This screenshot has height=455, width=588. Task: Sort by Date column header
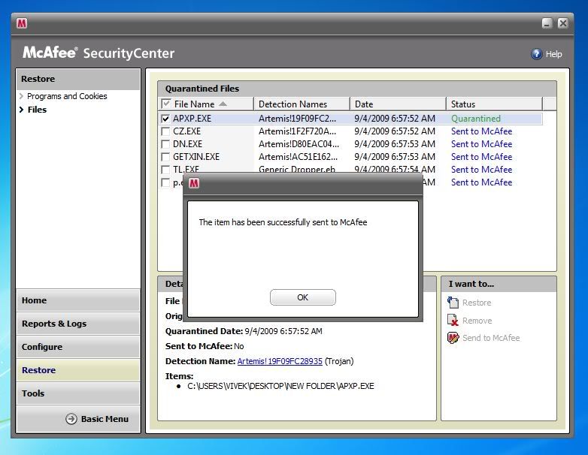398,104
